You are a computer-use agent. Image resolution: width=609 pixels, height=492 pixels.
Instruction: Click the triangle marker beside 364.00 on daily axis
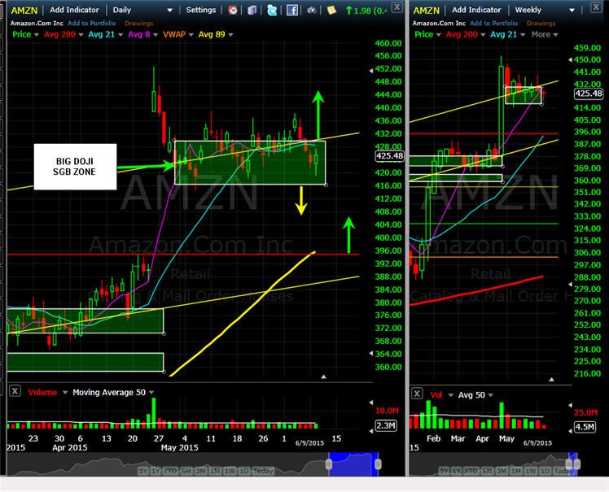pyautogui.click(x=371, y=354)
